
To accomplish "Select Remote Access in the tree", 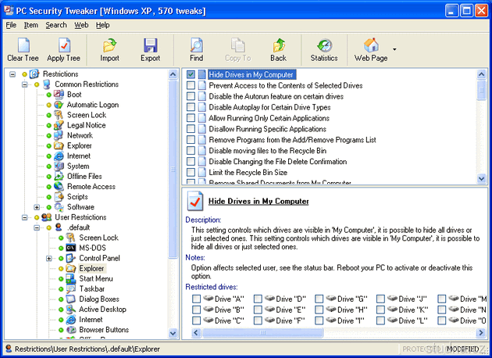I will [91, 187].
